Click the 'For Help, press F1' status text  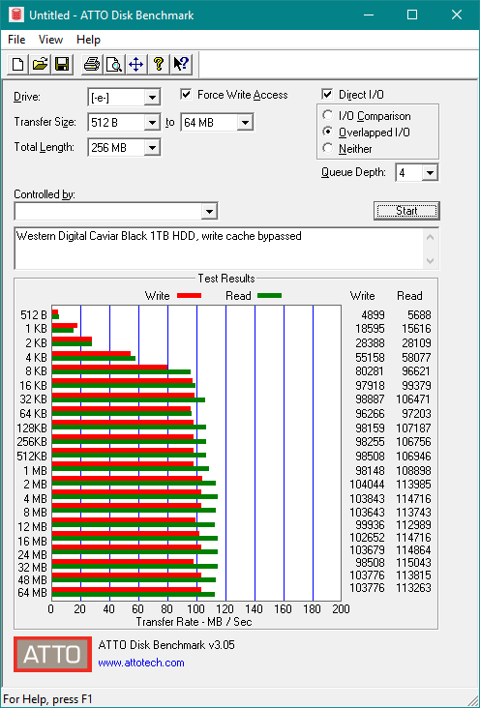(x=48, y=699)
